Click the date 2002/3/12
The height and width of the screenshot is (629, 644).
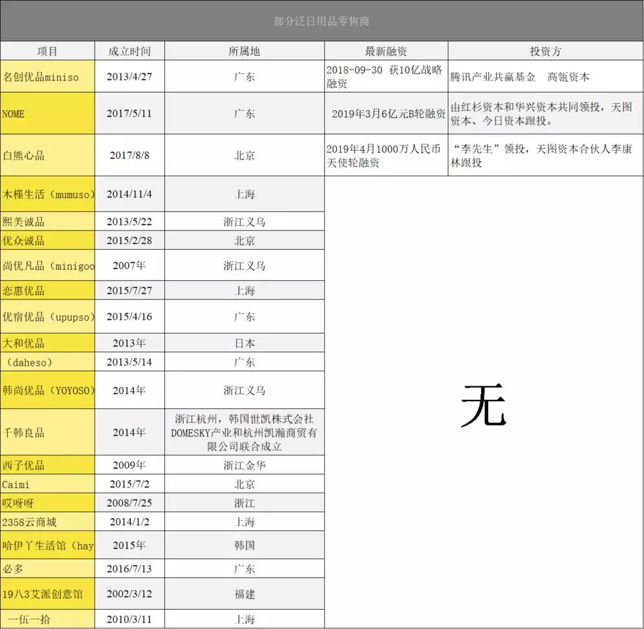(x=129, y=594)
